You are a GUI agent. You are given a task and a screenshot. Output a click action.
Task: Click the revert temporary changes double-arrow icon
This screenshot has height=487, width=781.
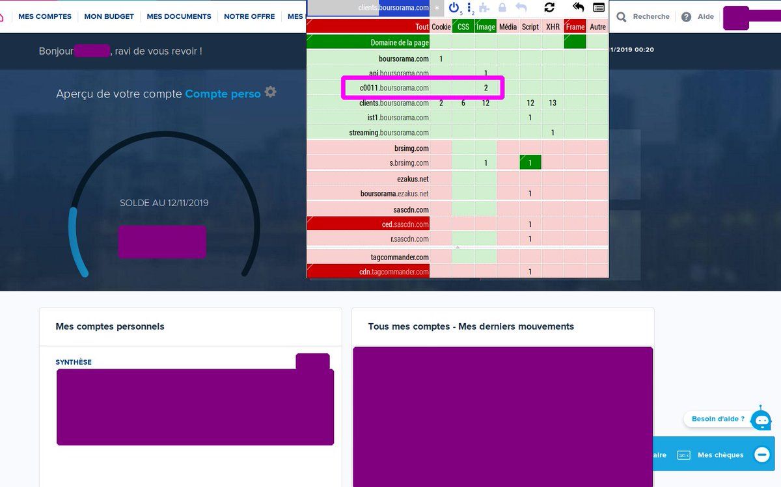point(578,7)
